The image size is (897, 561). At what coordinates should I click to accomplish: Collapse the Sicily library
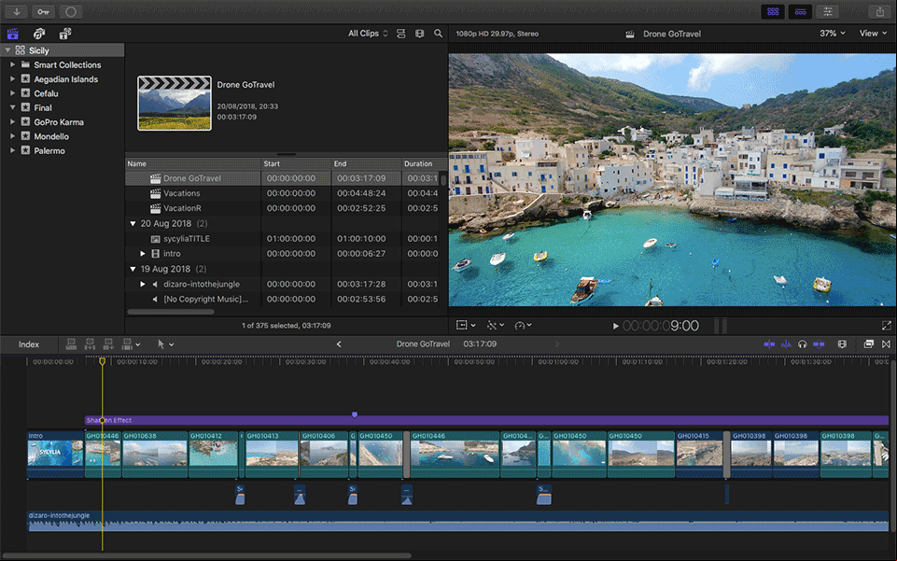(7, 50)
